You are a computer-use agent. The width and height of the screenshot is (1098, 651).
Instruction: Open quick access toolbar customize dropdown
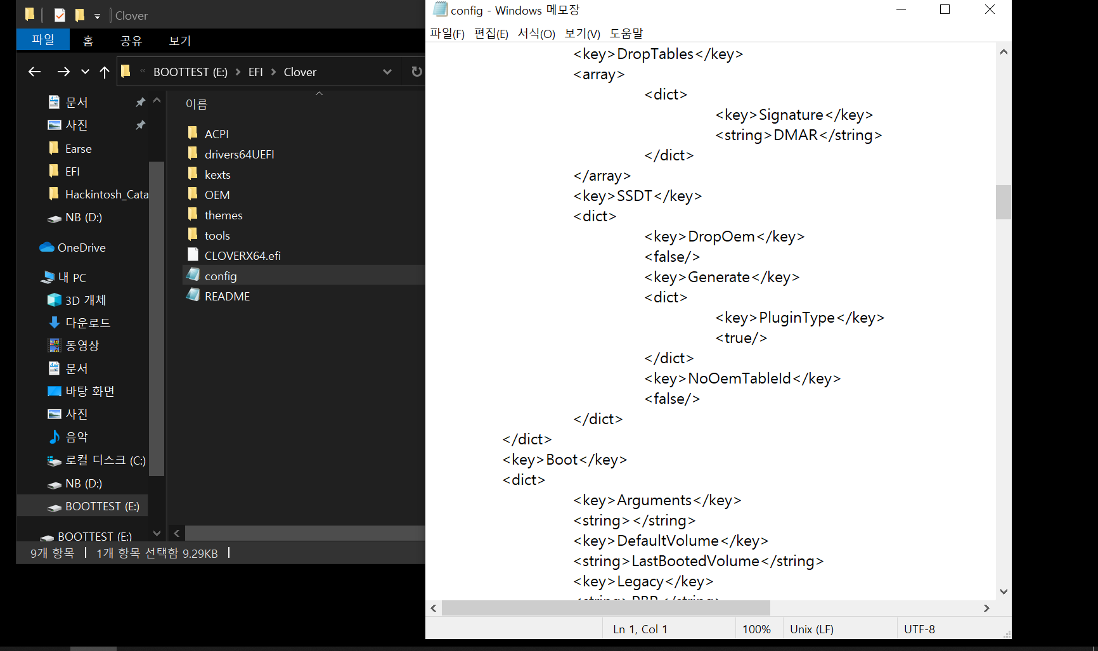click(x=97, y=16)
